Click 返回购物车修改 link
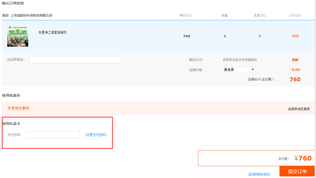 tap(259, 174)
